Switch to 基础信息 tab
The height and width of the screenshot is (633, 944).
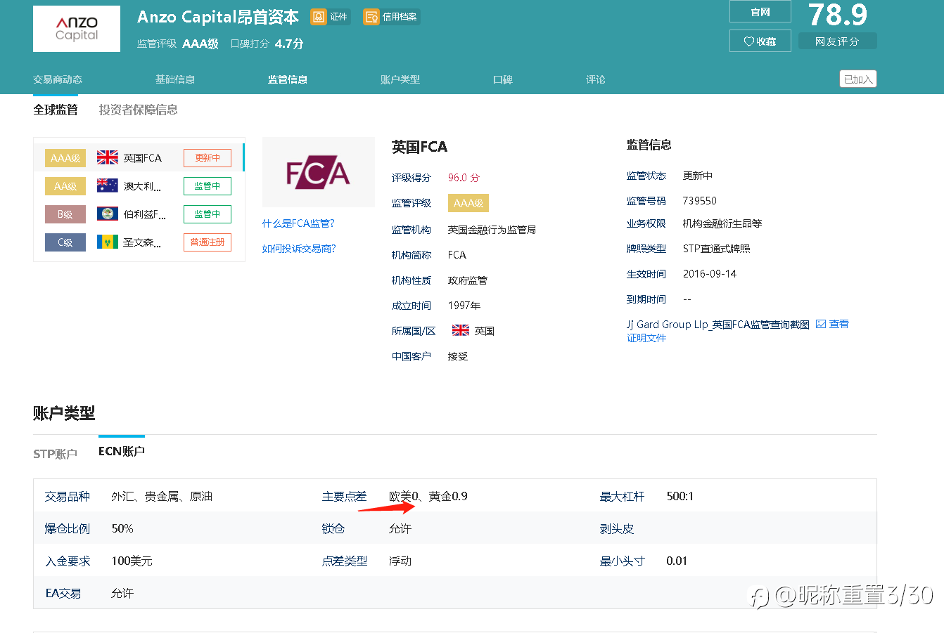(x=175, y=79)
